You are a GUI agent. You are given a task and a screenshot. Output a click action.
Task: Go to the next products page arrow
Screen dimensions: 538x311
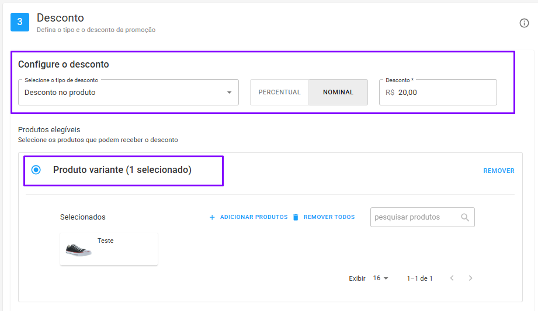[x=470, y=278]
